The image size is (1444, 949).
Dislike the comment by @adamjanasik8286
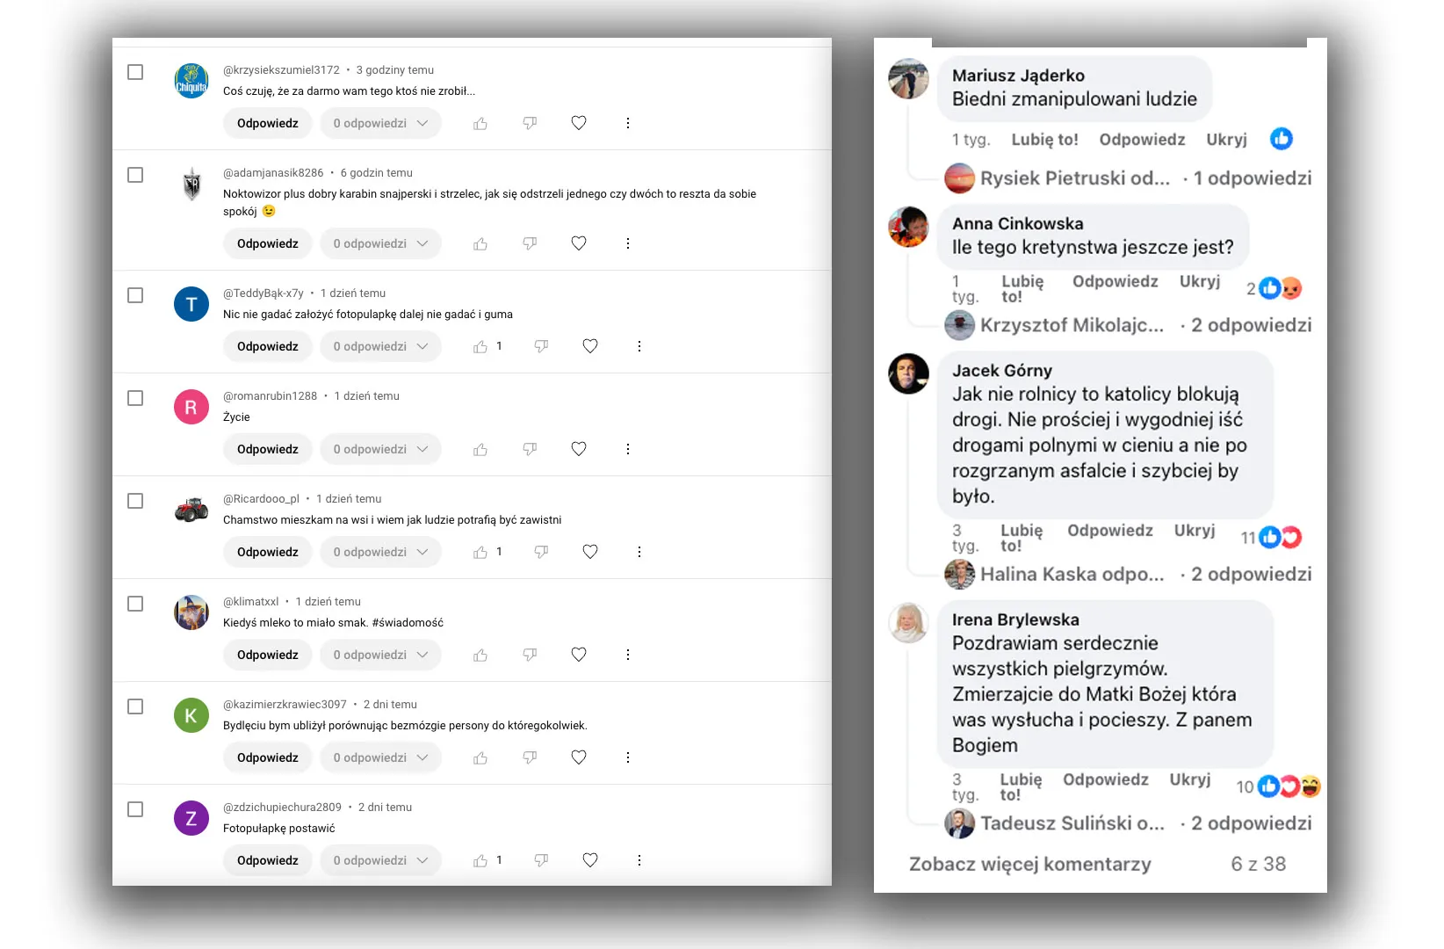click(530, 244)
